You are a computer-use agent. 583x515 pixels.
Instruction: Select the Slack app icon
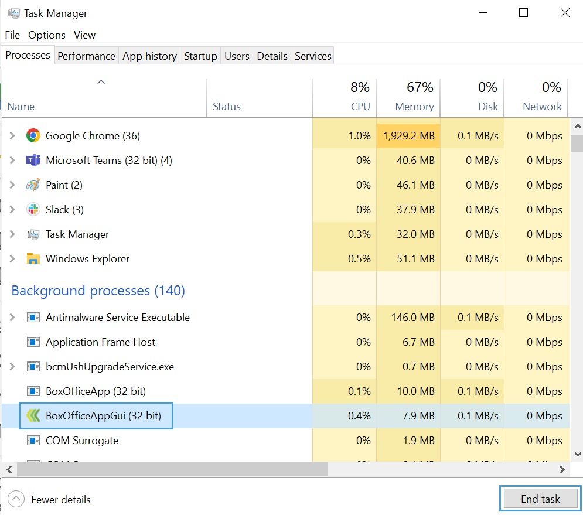click(x=33, y=210)
